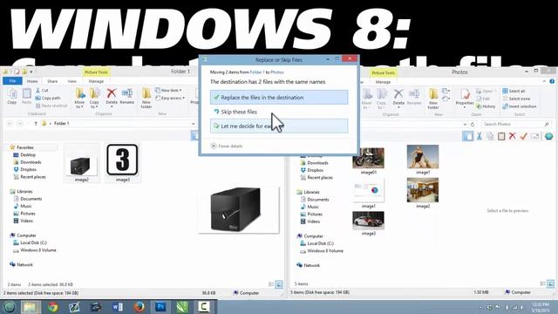Switch Folder 1 to large icons view

279,284
